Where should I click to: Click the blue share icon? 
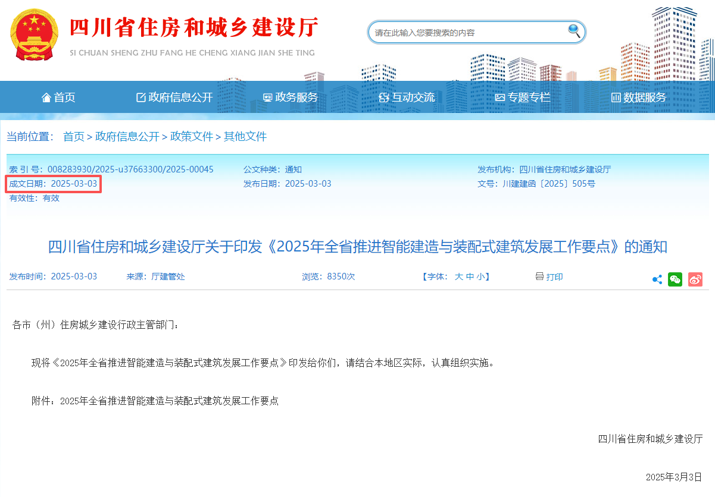(x=657, y=279)
